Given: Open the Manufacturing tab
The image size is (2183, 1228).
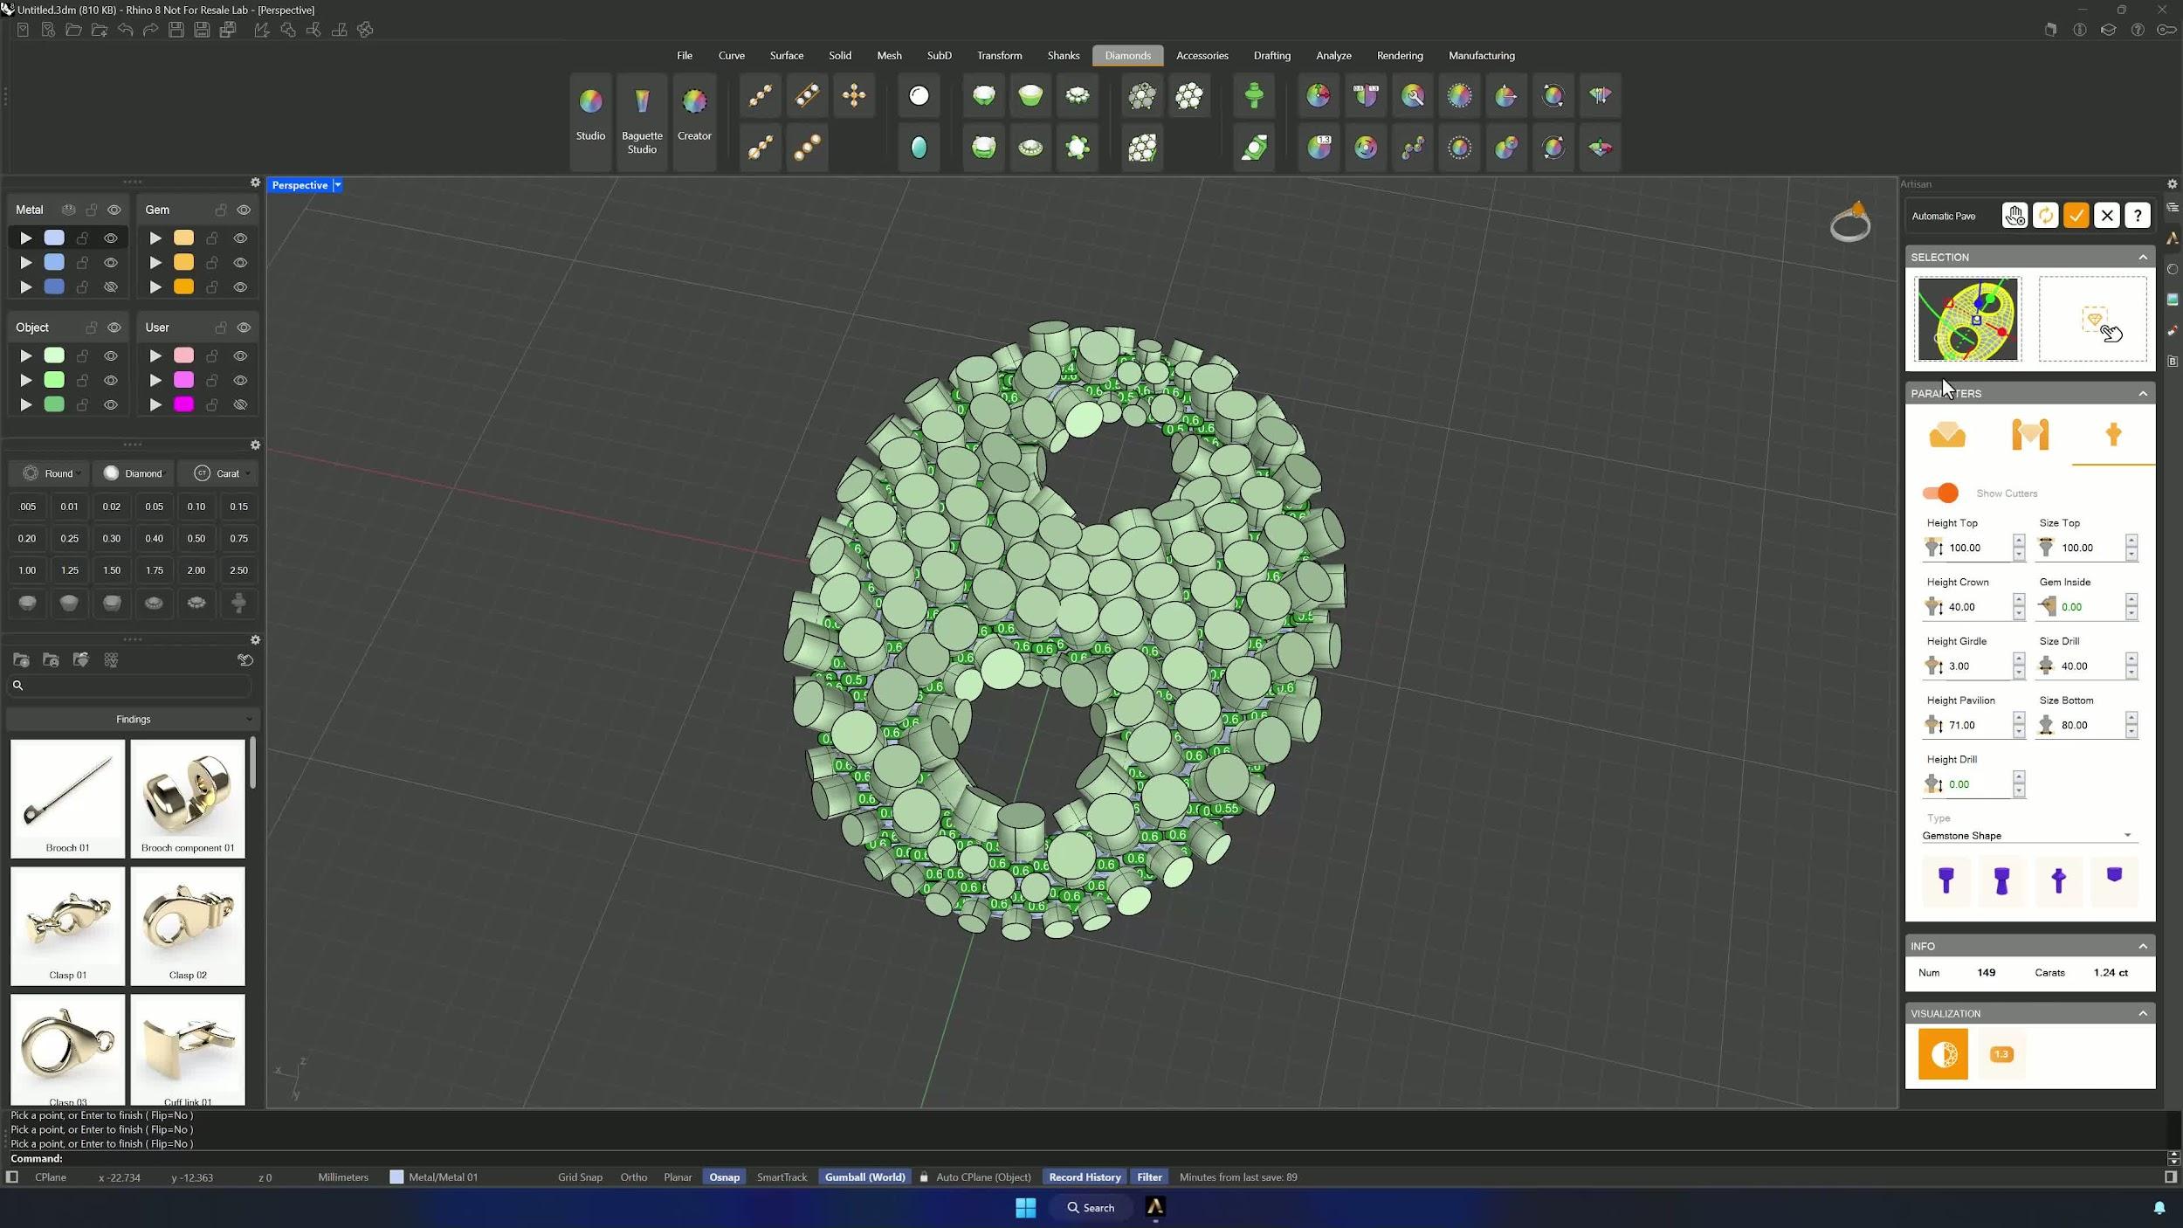Looking at the screenshot, I should tap(1481, 56).
